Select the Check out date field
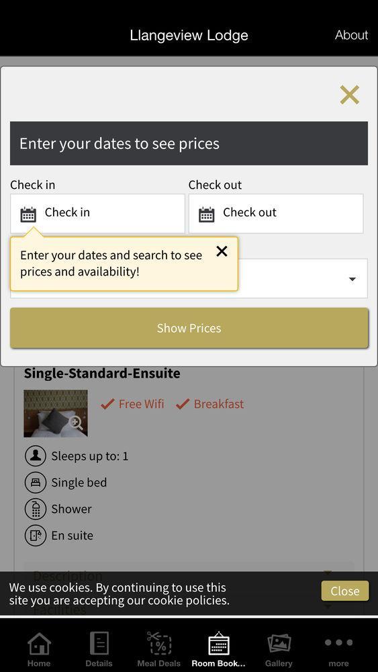Image resolution: width=378 pixels, height=672 pixels. point(276,214)
